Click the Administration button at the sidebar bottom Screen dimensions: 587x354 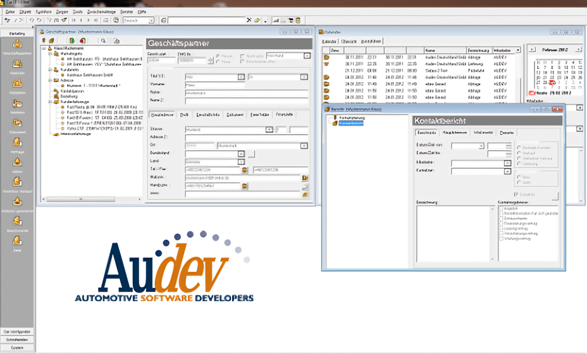point(17,339)
